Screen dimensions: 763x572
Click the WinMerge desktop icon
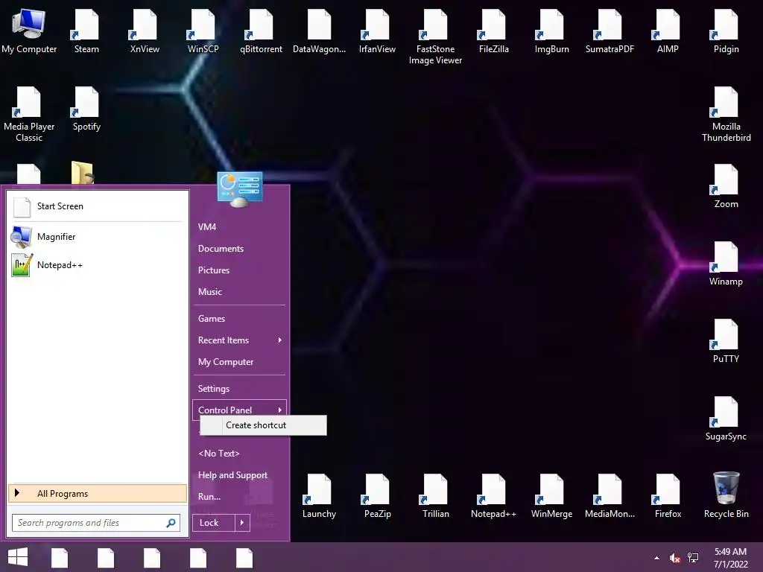[x=552, y=495]
